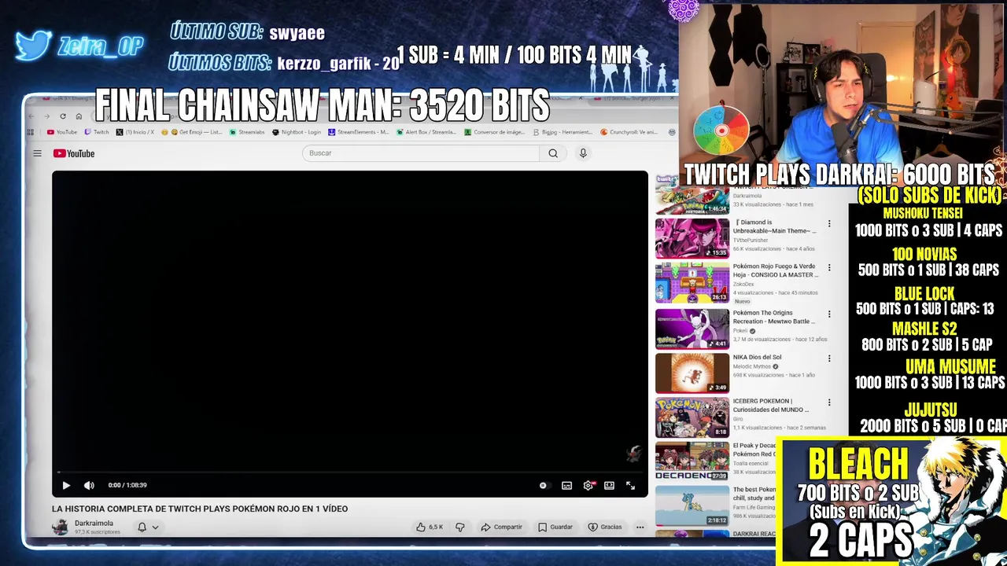Open options menu for ICEBERG POKEMON video
The width and height of the screenshot is (1007, 566).
(828, 402)
